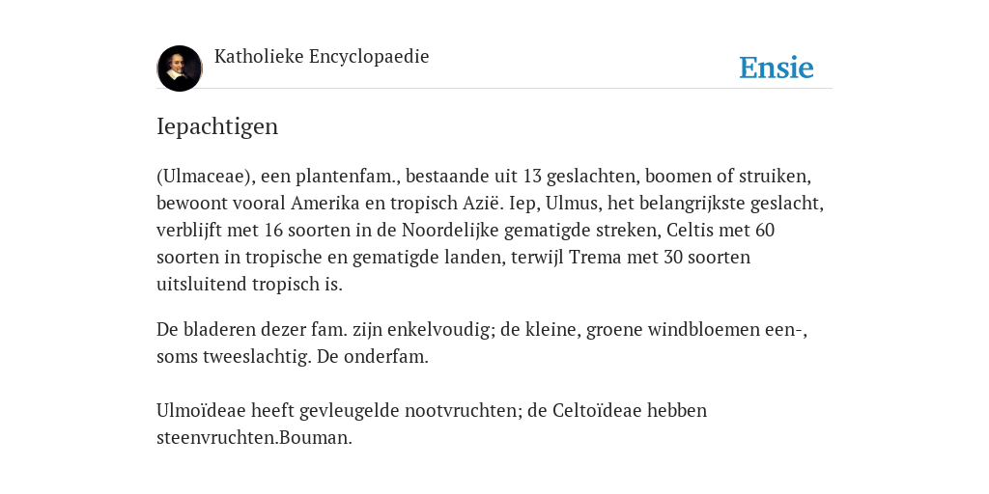Image resolution: width=989 pixels, height=494 pixels.
Task: Open the Ensie logo link
Action: [x=777, y=68]
